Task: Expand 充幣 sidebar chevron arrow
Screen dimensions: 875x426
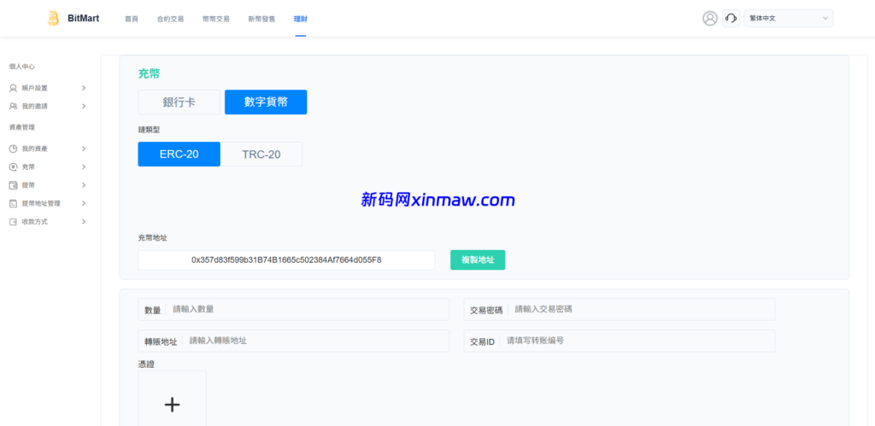Action: click(84, 166)
